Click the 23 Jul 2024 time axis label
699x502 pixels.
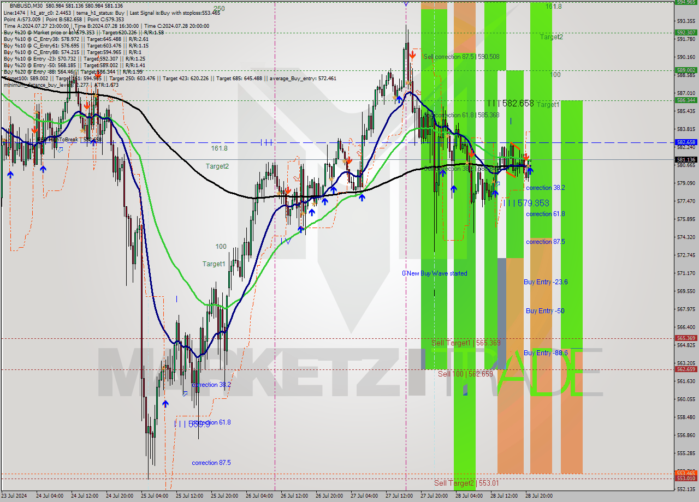14,496
